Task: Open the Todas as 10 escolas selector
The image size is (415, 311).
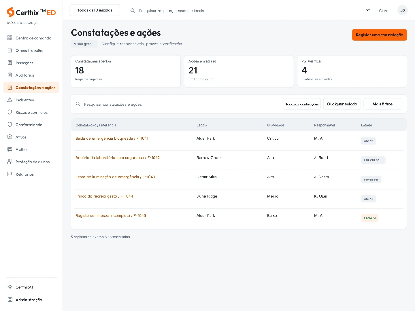Action: (95, 10)
